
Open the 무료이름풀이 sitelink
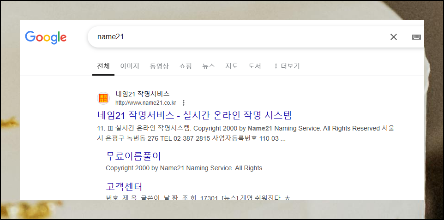coord(133,156)
